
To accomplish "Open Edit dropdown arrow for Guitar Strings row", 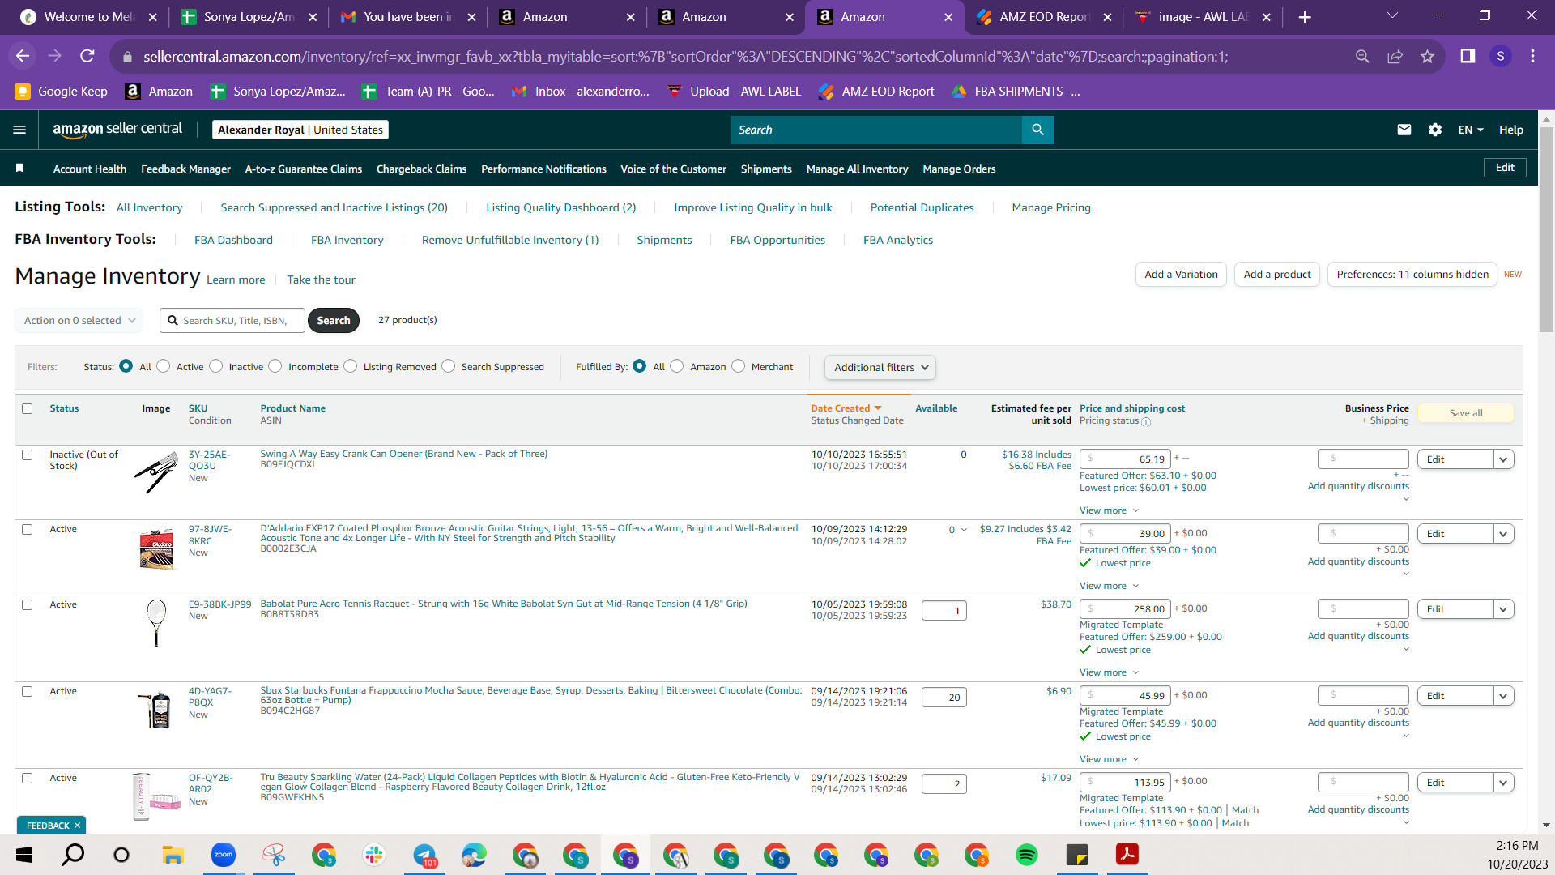I will [x=1503, y=534].
